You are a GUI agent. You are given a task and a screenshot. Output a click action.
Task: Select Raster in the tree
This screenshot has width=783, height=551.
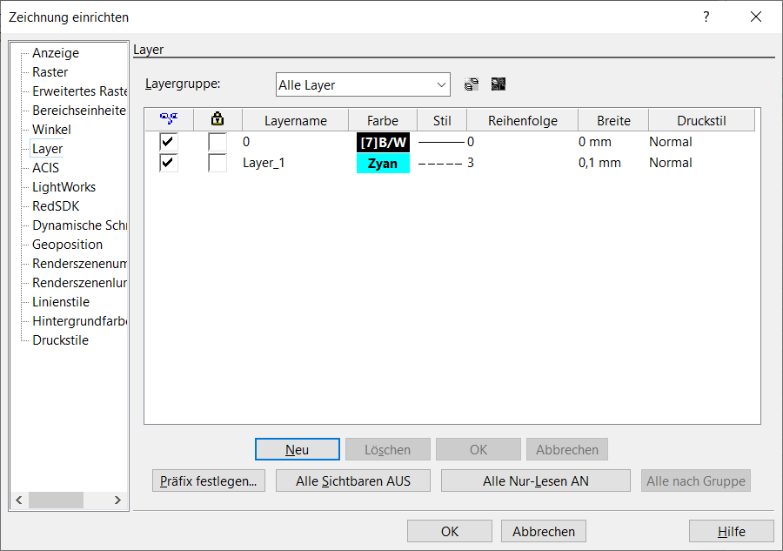(50, 72)
